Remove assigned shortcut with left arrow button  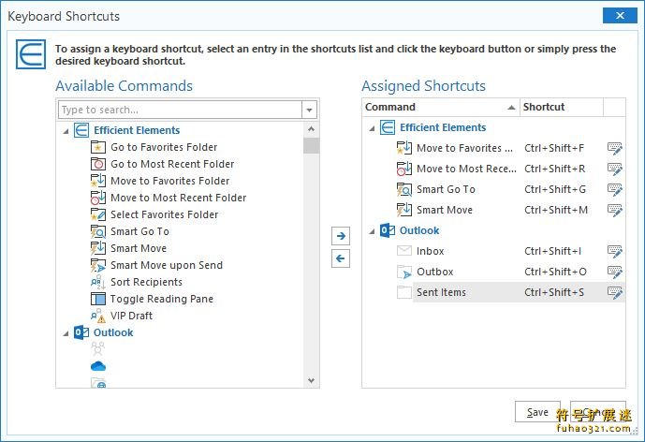coord(341,258)
